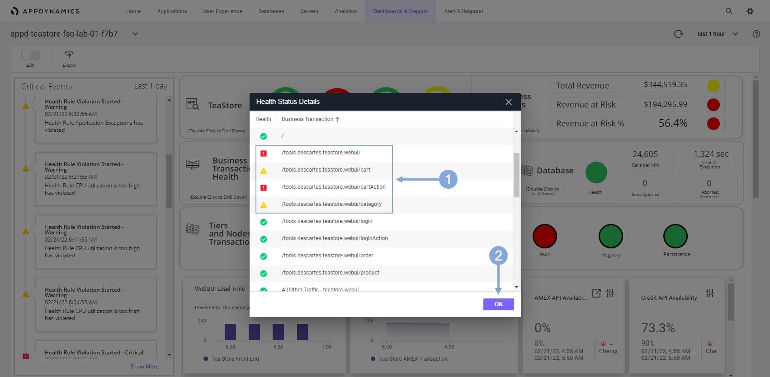This screenshot has height=377, width=770.
Task: Open the last 1 hour time range dropdown
Action: tap(718, 34)
